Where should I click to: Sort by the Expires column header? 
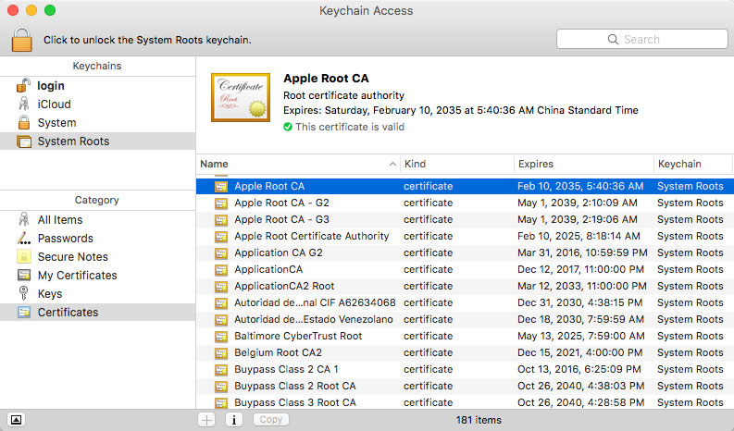584,164
